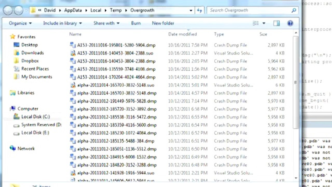
Task: Select file A153-20111014-170204-4024-4664.dmp
Action: [116, 77]
